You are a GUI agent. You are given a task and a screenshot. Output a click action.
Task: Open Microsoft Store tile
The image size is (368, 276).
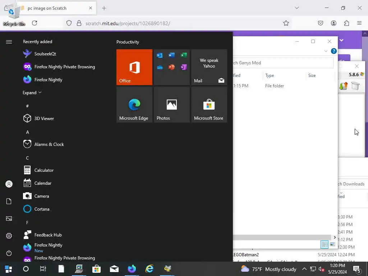click(x=209, y=105)
